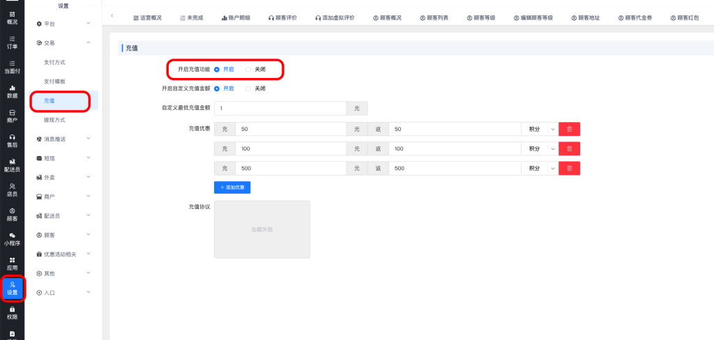Viewport: 714px width, 340px height.
Task: Go to 订单 orders in the left sidebar
Action: [12, 42]
